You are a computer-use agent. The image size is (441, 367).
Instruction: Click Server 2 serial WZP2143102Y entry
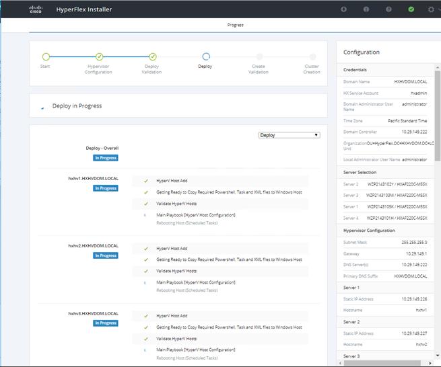click(397, 184)
